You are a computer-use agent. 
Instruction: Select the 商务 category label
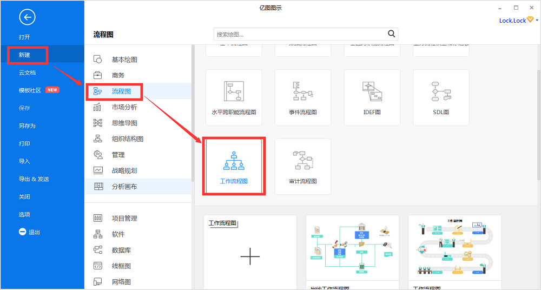pyautogui.click(x=118, y=75)
